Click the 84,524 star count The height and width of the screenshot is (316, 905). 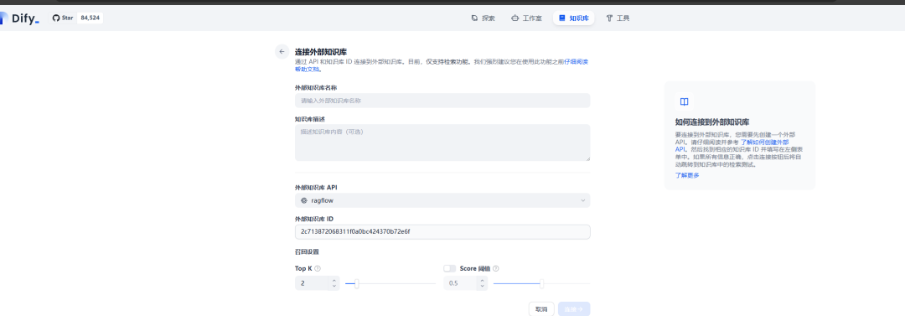point(90,18)
